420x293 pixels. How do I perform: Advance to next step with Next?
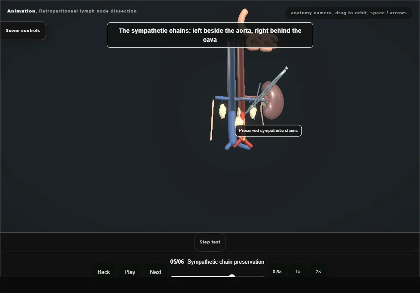click(x=155, y=272)
